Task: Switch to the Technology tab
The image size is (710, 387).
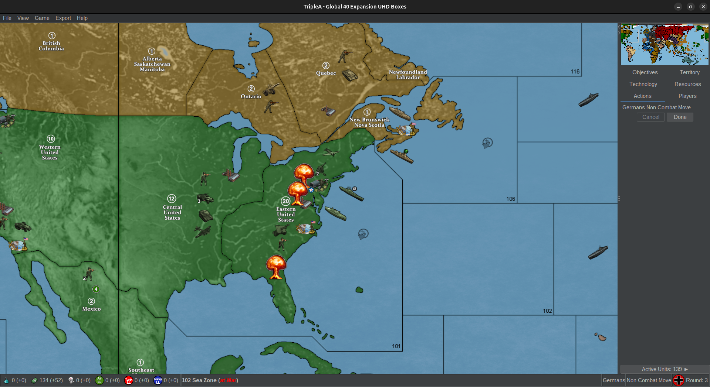Action: pyautogui.click(x=643, y=84)
